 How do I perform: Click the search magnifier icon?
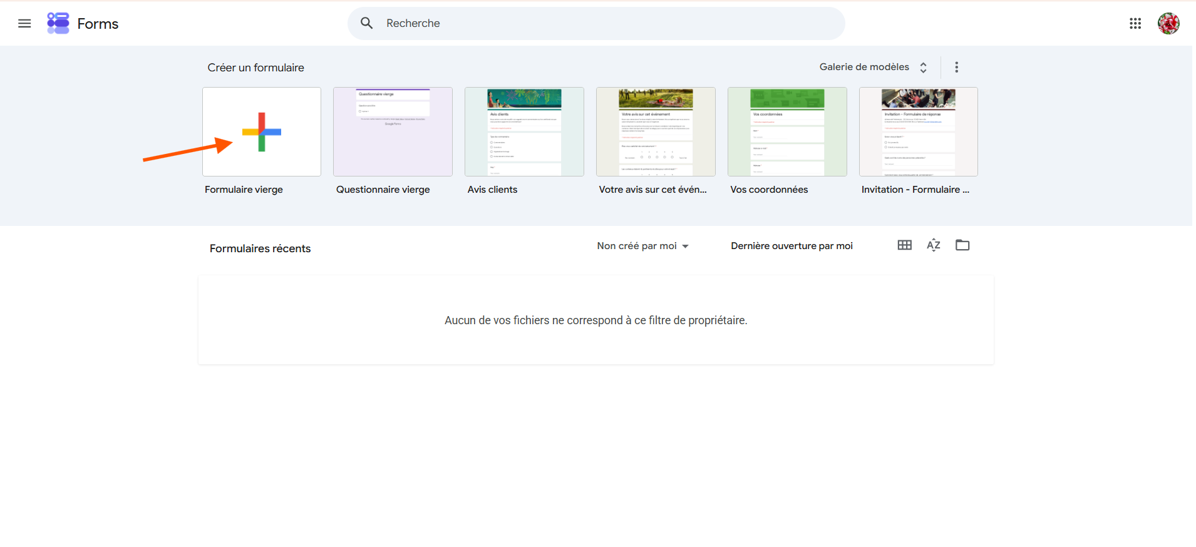(367, 23)
